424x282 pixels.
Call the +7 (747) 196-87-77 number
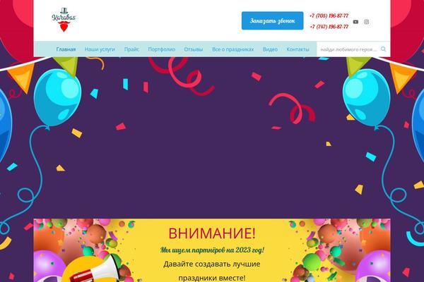point(329,27)
